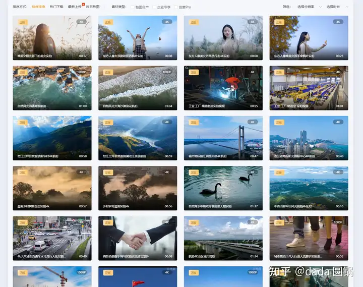Click the 01:17 duration on swans video

[x=254, y=206]
